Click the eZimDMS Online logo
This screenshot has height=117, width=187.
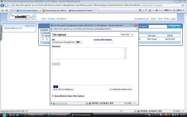click(22, 17)
